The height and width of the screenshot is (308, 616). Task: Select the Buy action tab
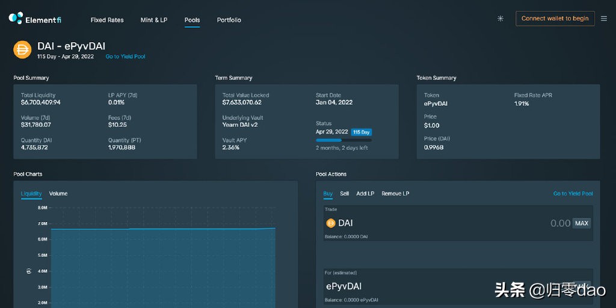coord(328,194)
